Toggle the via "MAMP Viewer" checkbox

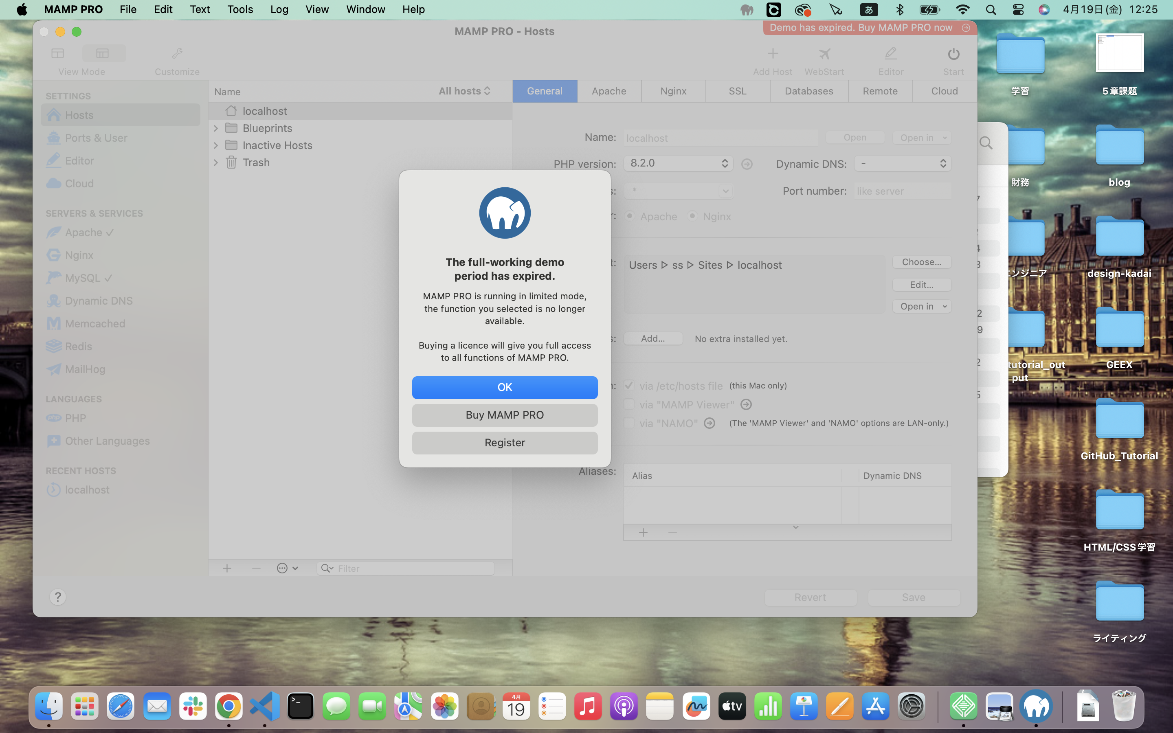tap(629, 404)
